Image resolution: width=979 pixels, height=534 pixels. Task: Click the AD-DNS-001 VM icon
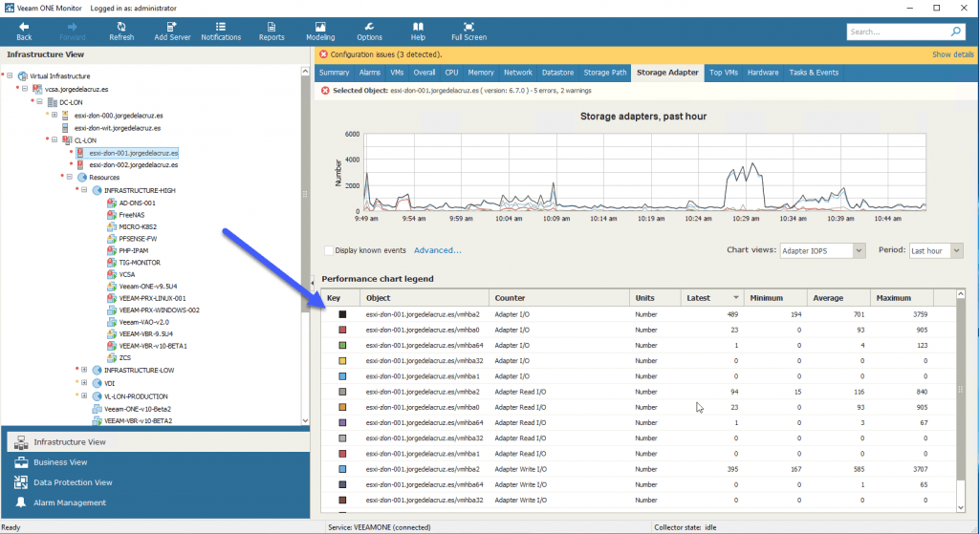(x=112, y=203)
